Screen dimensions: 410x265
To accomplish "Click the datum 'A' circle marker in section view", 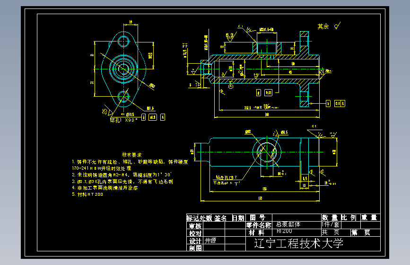I will coord(231,86).
